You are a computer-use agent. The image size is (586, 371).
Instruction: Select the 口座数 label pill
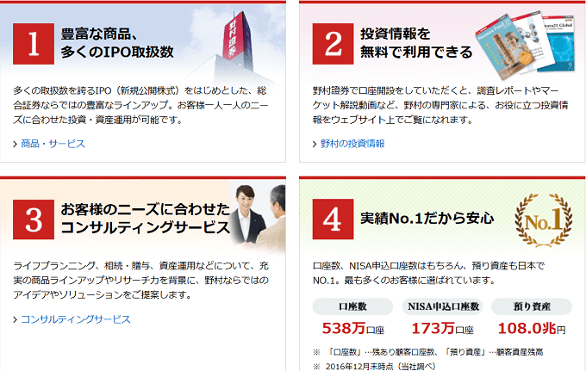pos(352,306)
